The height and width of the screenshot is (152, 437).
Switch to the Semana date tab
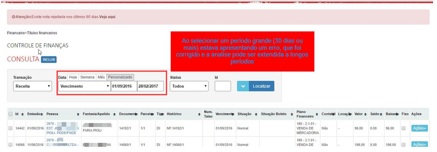click(x=87, y=77)
